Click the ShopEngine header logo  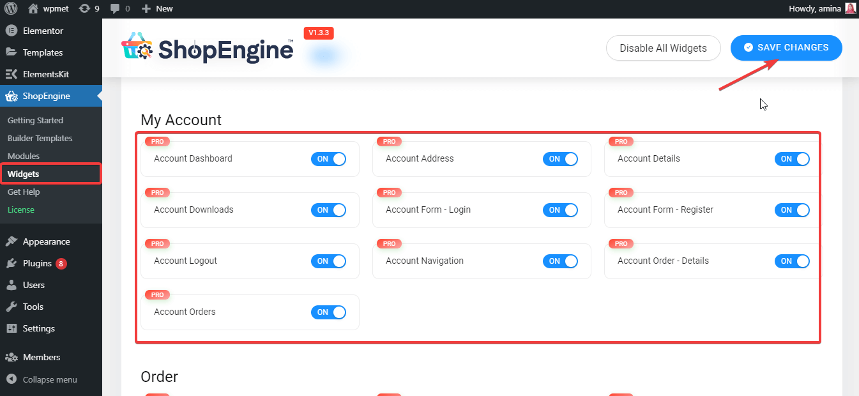click(x=208, y=48)
